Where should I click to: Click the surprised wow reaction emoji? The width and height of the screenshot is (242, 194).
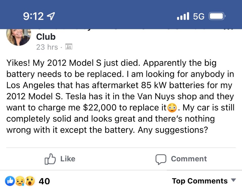(x=30, y=181)
